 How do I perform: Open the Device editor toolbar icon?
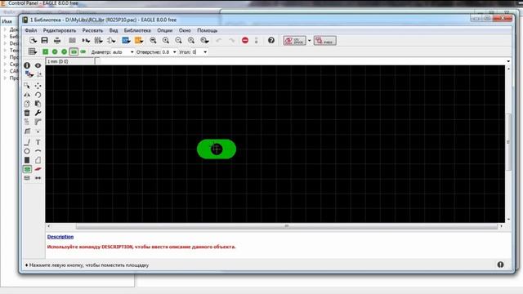[x=86, y=40]
